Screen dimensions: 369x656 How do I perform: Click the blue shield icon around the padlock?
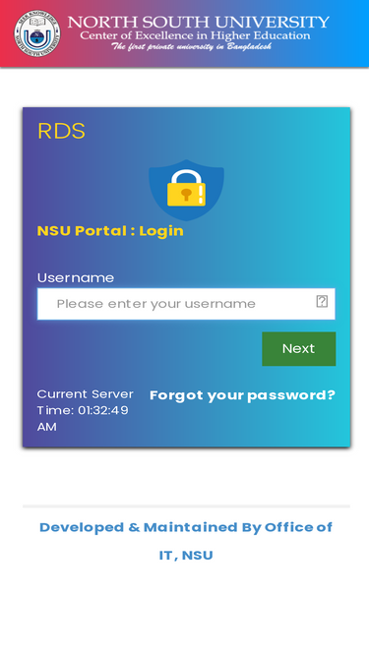point(186,190)
